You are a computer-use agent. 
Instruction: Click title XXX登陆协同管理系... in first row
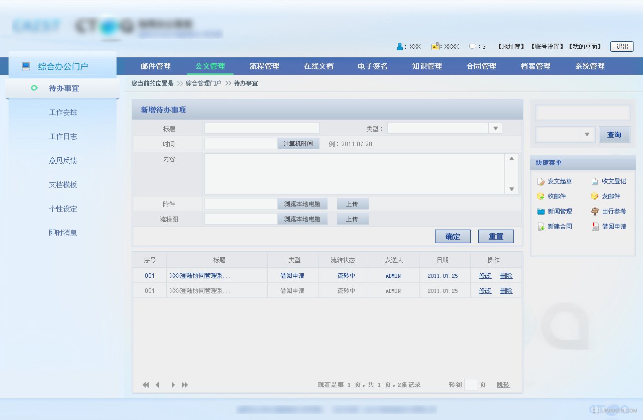click(x=200, y=276)
